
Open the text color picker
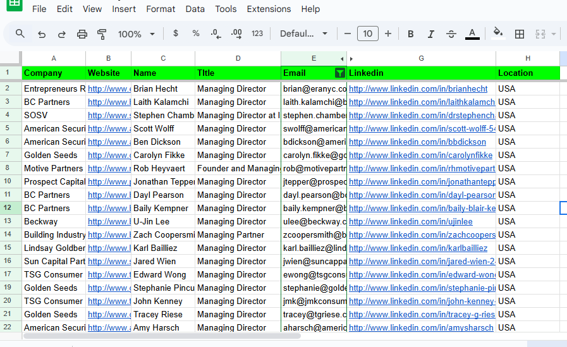472,34
